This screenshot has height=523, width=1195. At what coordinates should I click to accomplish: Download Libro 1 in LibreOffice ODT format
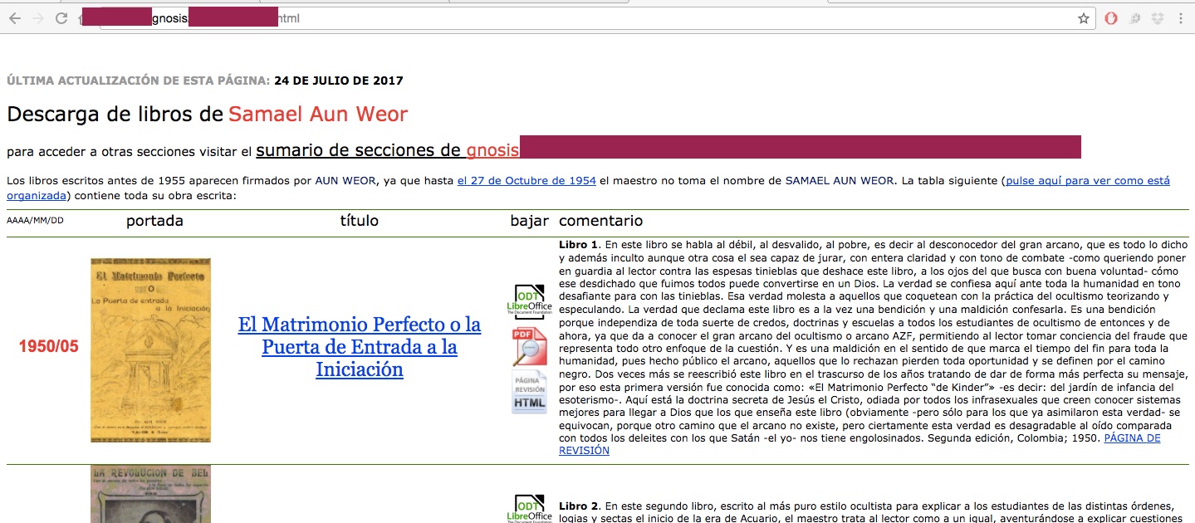click(529, 301)
